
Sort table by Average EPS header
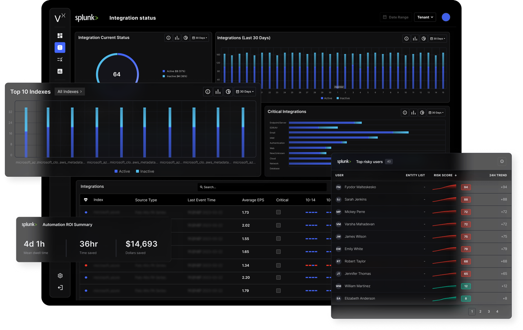point(253,200)
